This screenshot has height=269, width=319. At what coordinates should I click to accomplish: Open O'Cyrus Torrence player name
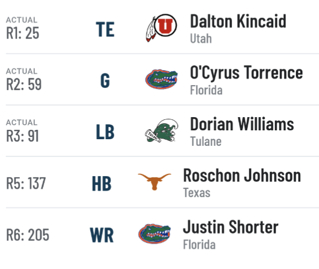click(246, 73)
